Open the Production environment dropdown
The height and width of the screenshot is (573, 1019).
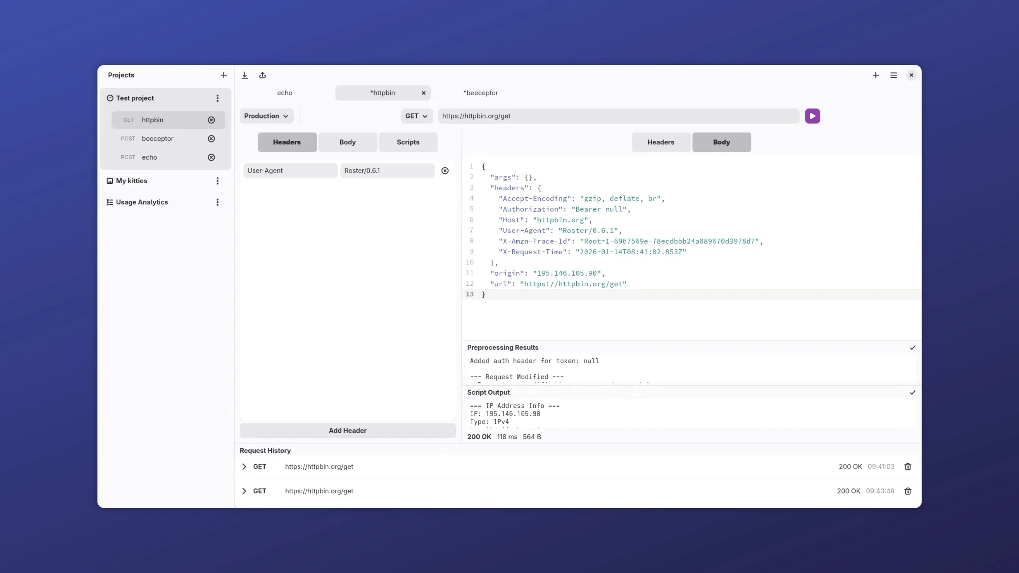click(266, 116)
